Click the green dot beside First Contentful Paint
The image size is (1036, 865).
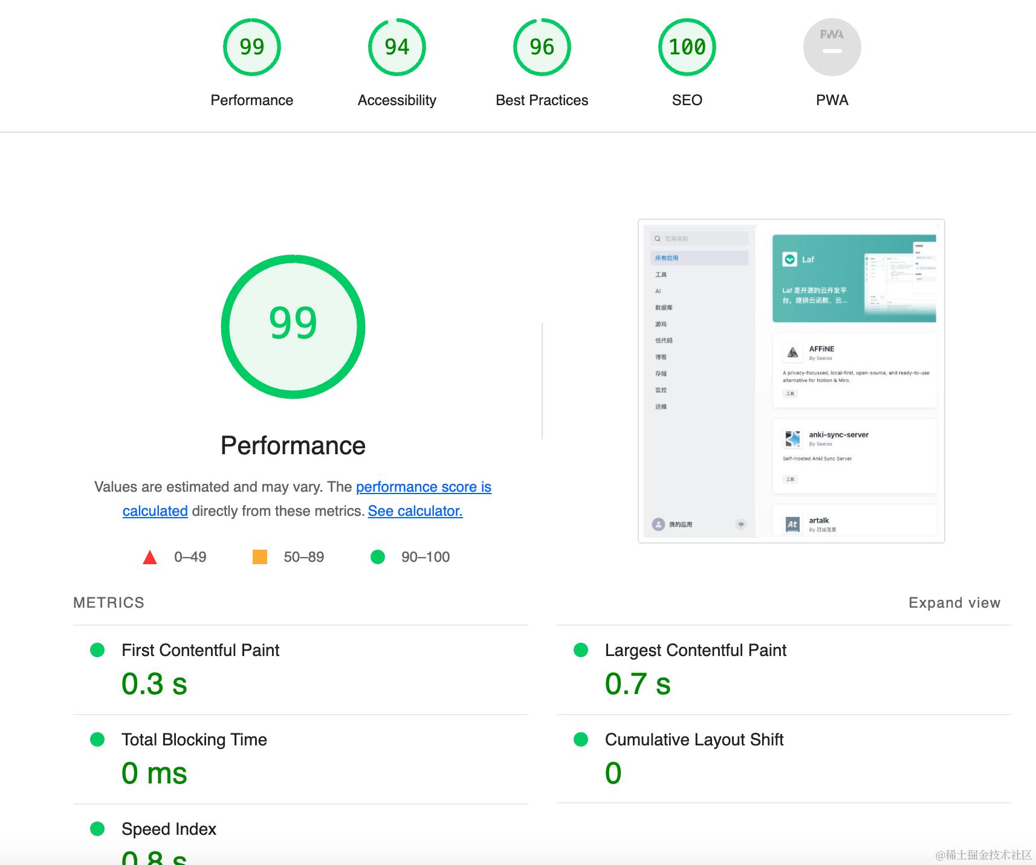[97, 650]
